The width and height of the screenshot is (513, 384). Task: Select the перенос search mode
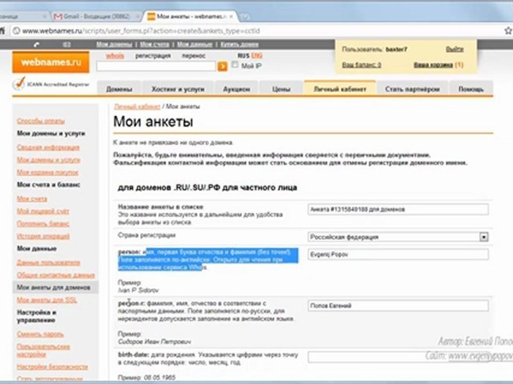193,56
